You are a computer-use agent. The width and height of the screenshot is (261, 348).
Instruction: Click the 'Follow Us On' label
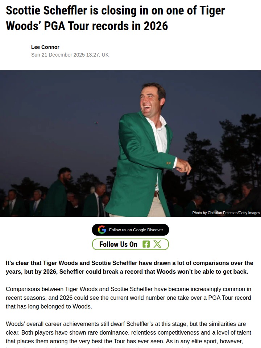[x=118, y=244]
